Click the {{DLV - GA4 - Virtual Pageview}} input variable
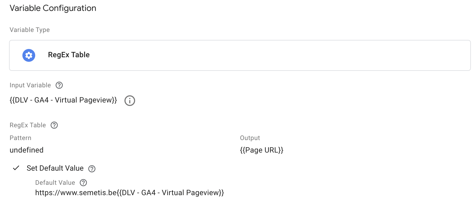Screen dimensions: 473x205 click(x=63, y=100)
